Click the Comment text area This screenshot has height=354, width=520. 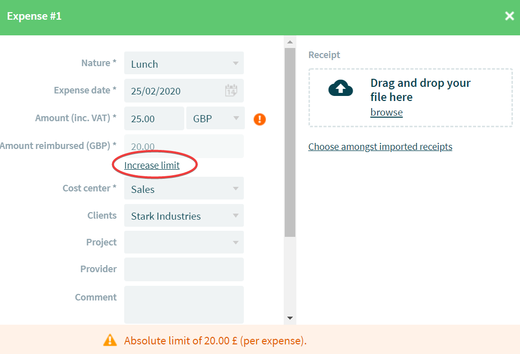click(x=184, y=305)
